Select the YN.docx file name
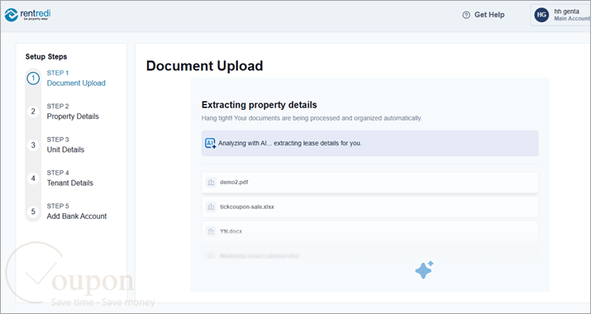Image resolution: width=591 pixels, height=314 pixels. click(x=231, y=231)
